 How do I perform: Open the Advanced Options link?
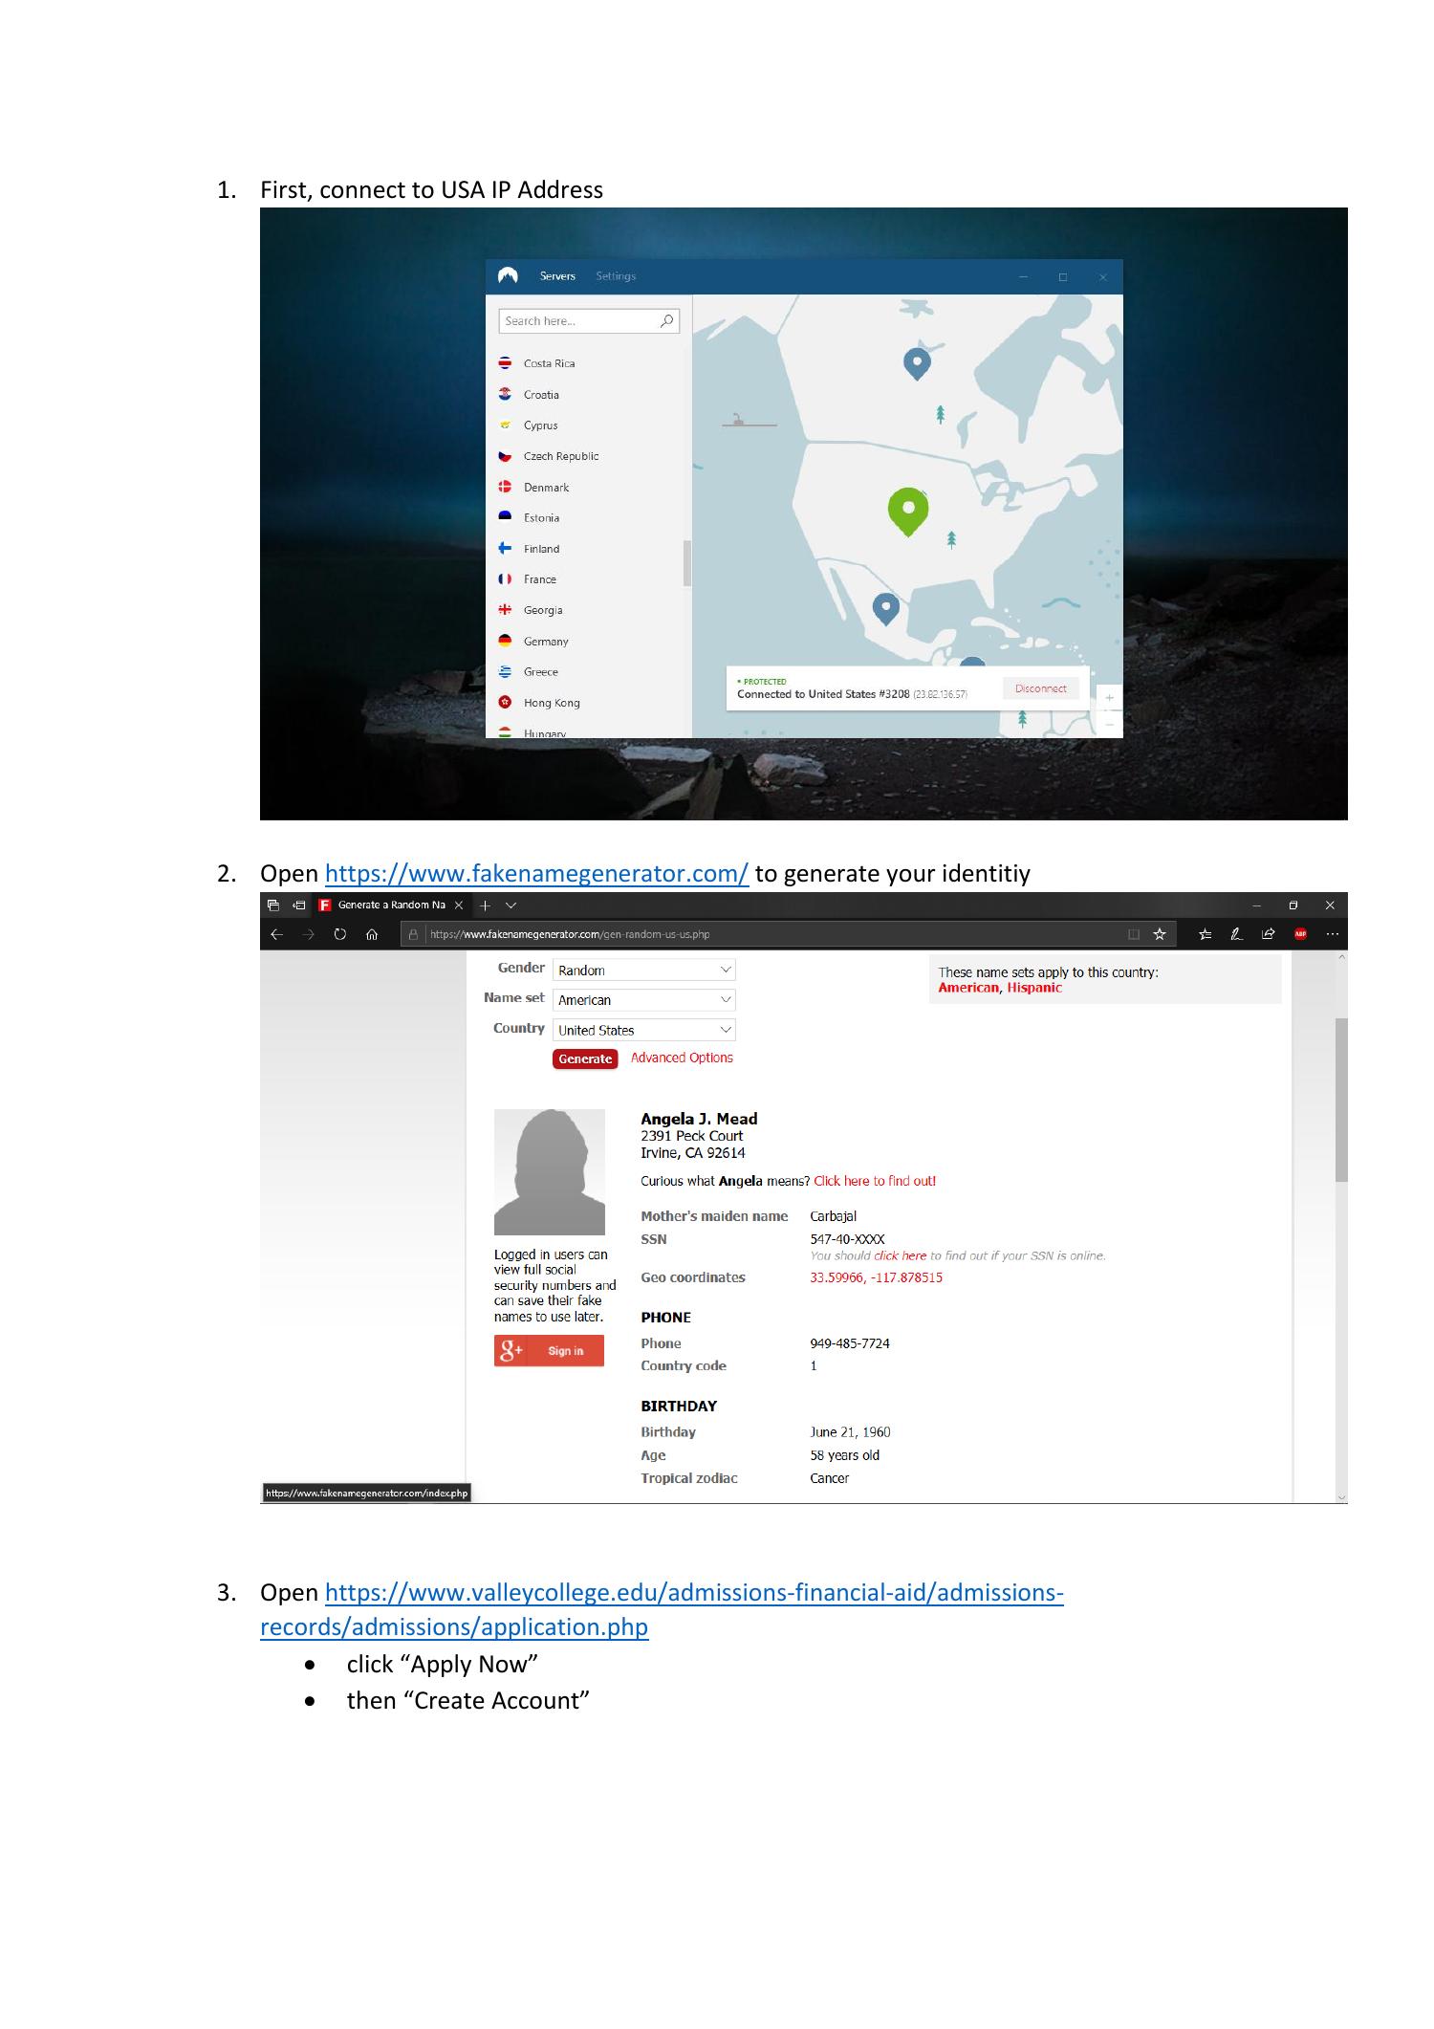click(x=682, y=1058)
